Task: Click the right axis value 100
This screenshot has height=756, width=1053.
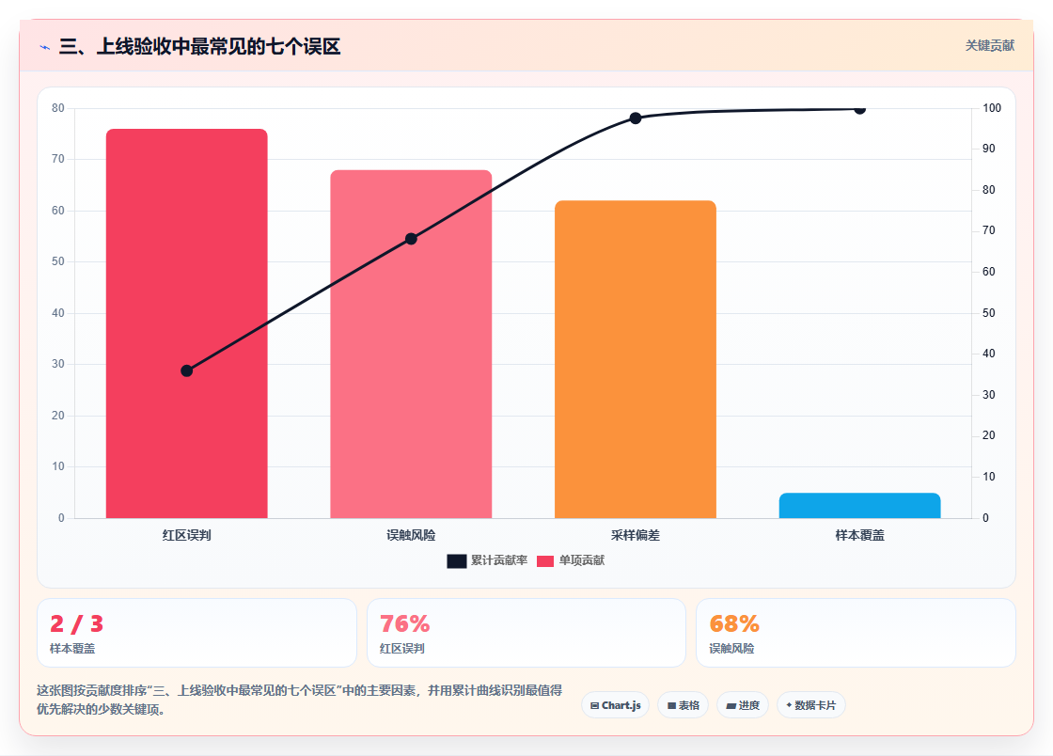Action: (992, 108)
